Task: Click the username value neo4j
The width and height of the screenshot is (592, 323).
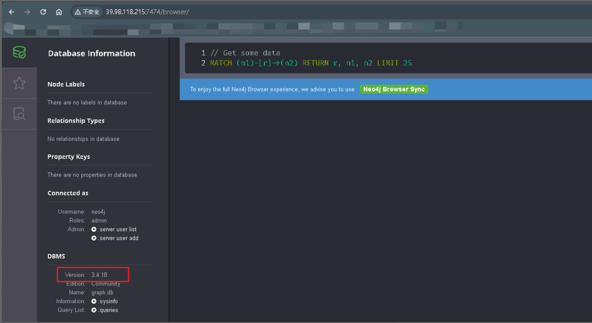Action: (x=98, y=212)
